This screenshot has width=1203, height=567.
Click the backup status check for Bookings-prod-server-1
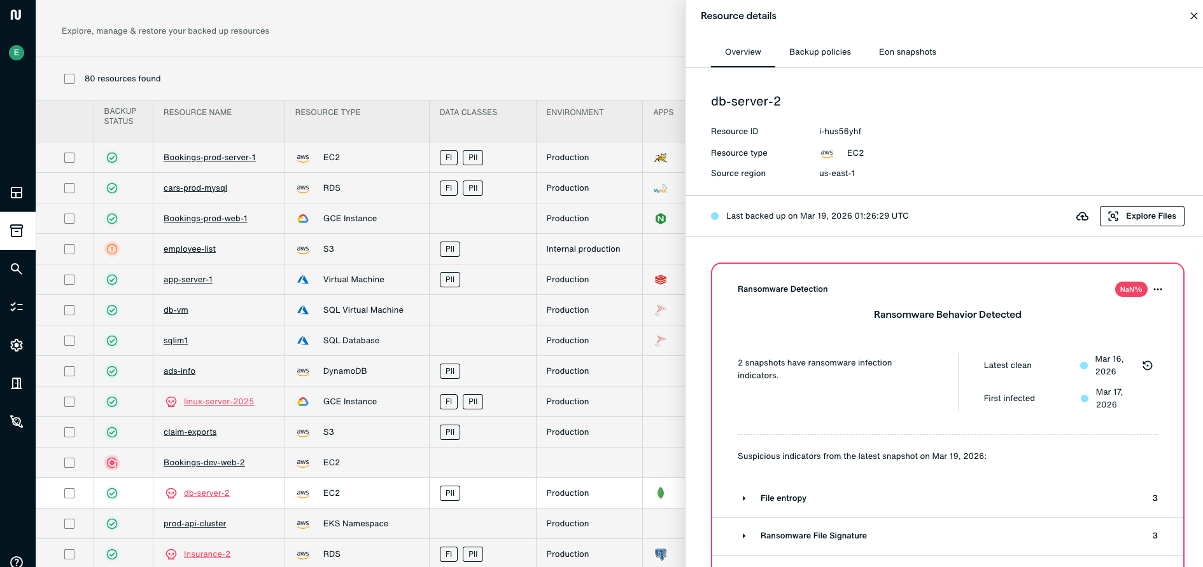(112, 158)
